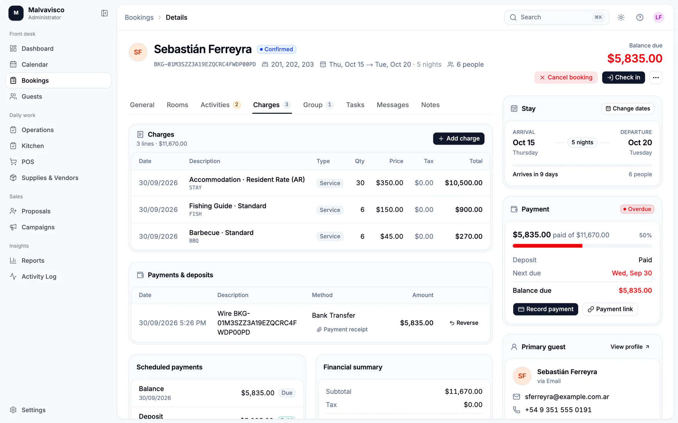Select the Fishing Guide · Standard row
Viewport: 678px width, 423px height.
[310, 210]
